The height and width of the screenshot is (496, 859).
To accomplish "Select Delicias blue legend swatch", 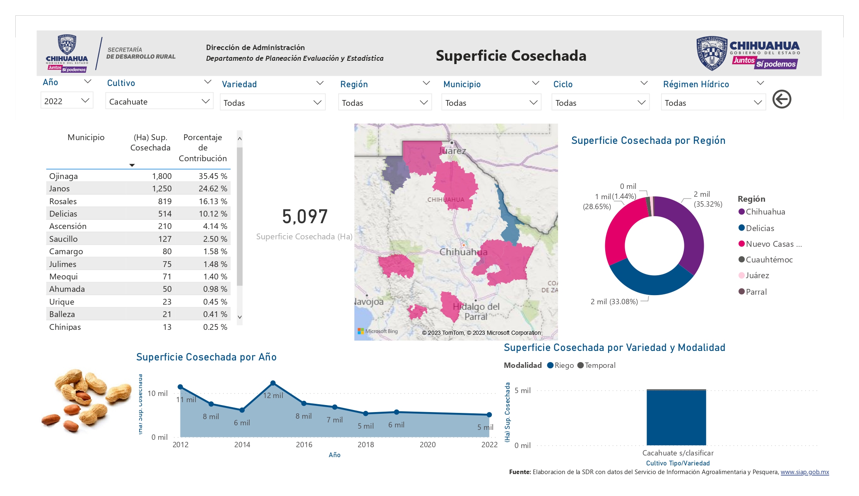I will point(741,228).
